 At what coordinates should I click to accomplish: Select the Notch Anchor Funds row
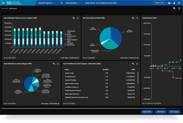pyautogui.click(x=100, y=83)
